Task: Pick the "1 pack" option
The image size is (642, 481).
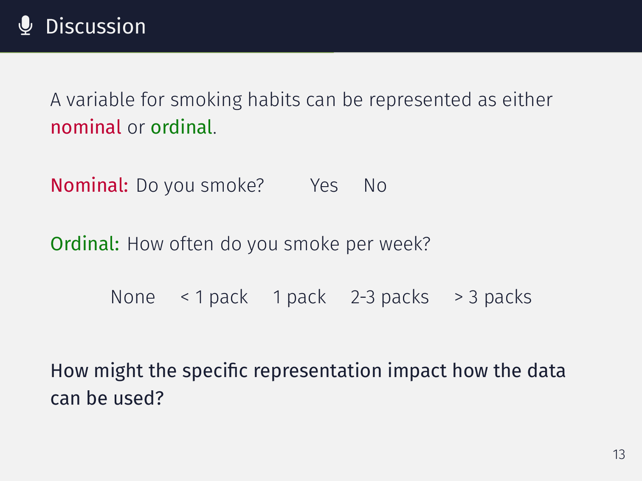Action: 299,297
